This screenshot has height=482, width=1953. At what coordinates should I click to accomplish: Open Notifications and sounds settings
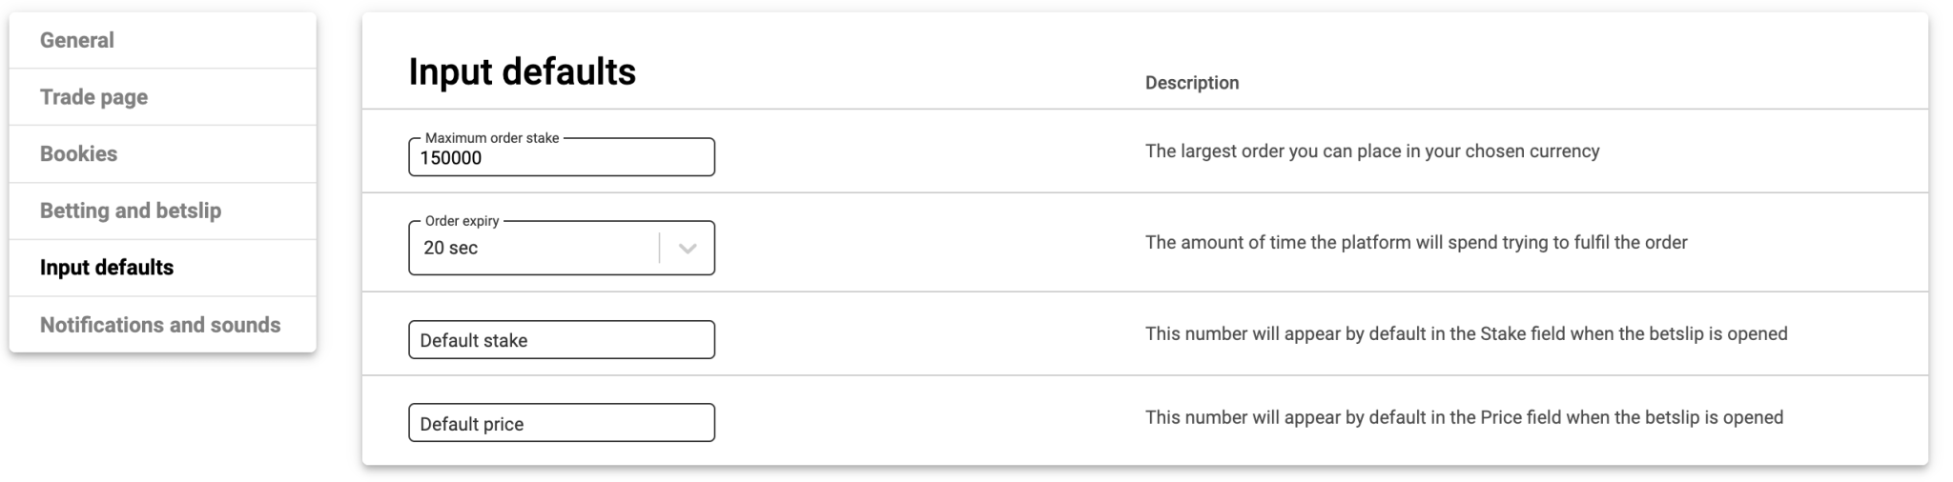coord(160,325)
